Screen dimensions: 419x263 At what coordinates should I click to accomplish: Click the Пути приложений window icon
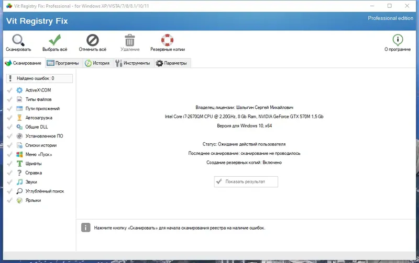tap(19, 109)
